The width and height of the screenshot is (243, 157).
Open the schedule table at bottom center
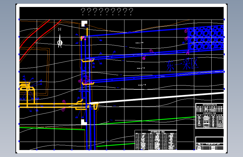tap(156, 140)
